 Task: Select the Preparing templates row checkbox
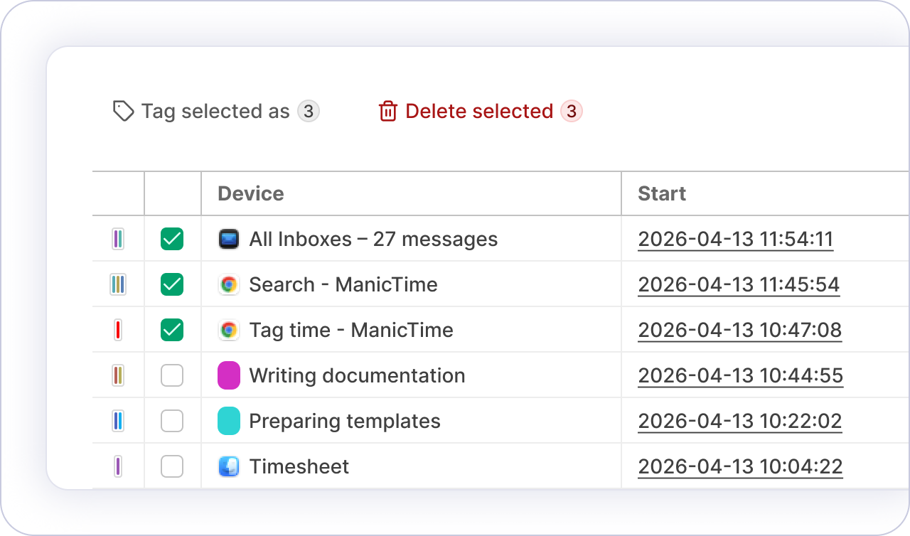point(172,422)
